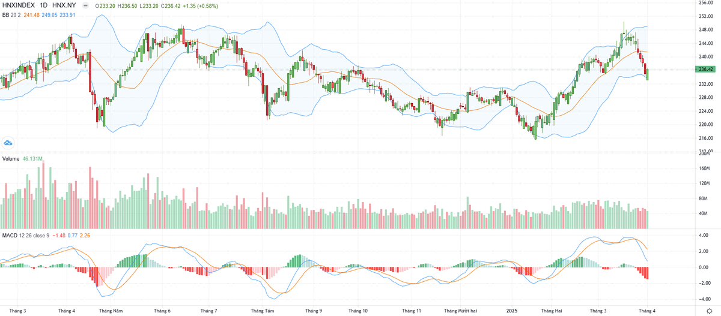Click the orange 241.48 BB basis value
The width and height of the screenshot is (721, 316).
point(32,15)
